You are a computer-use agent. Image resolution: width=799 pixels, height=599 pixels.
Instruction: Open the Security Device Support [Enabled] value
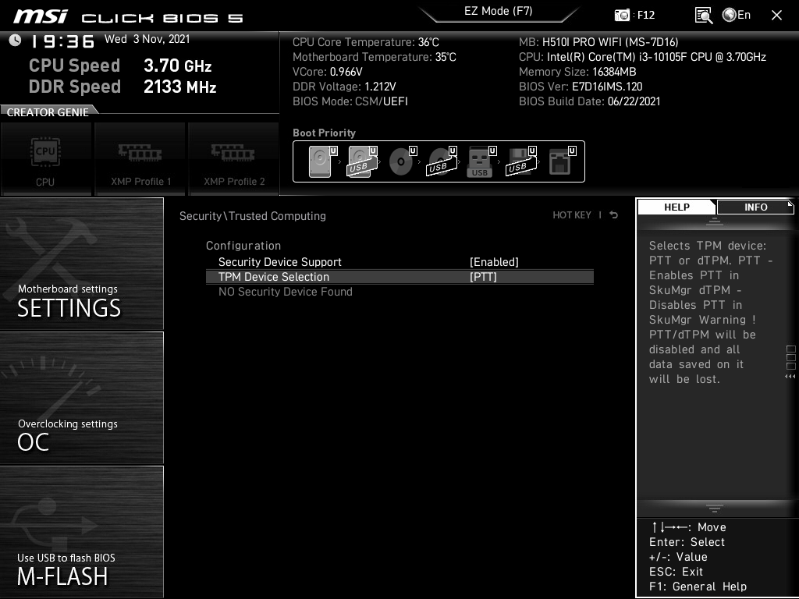coord(494,262)
